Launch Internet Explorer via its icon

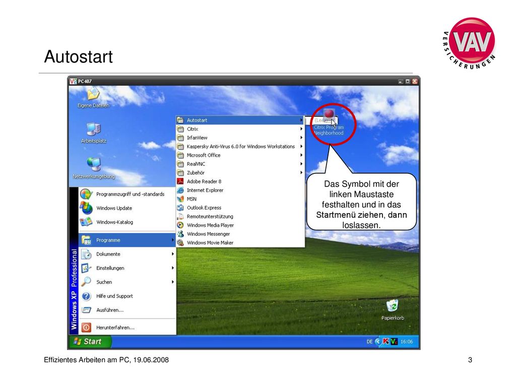point(180,190)
